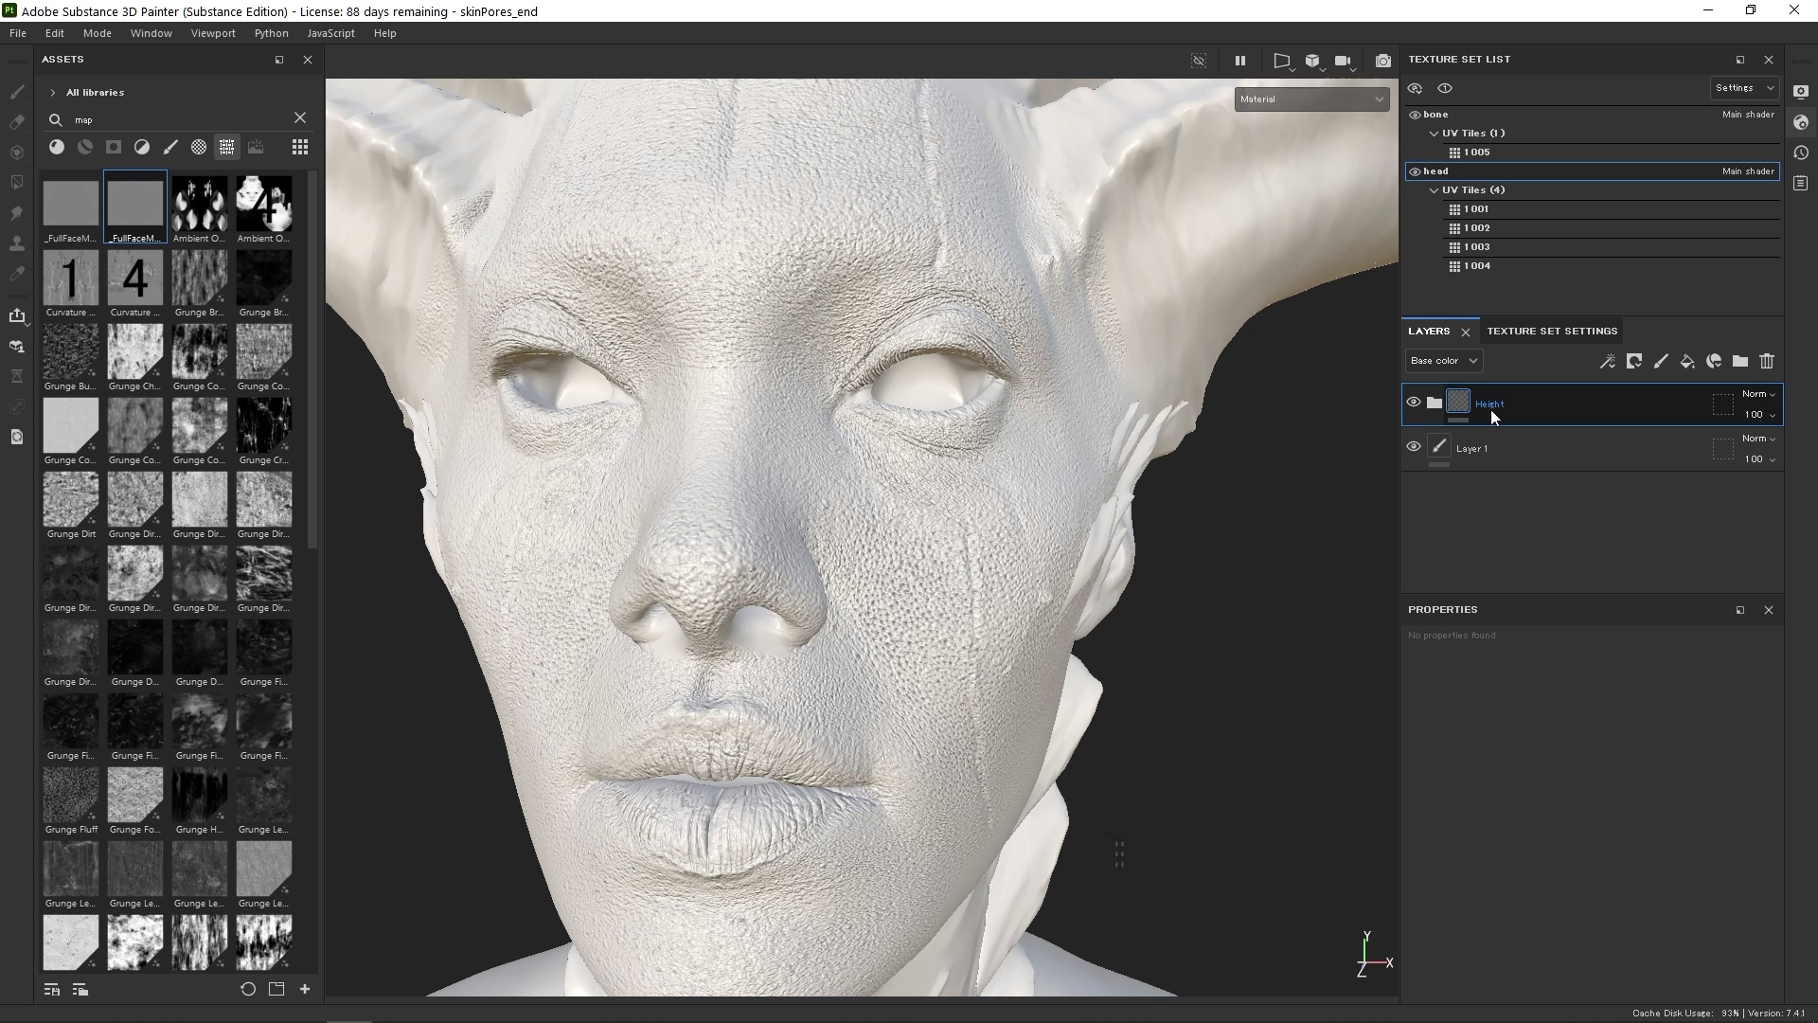The image size is (1818, 1023).
Task: Select the Eraser tool
Action: point(17,122)
